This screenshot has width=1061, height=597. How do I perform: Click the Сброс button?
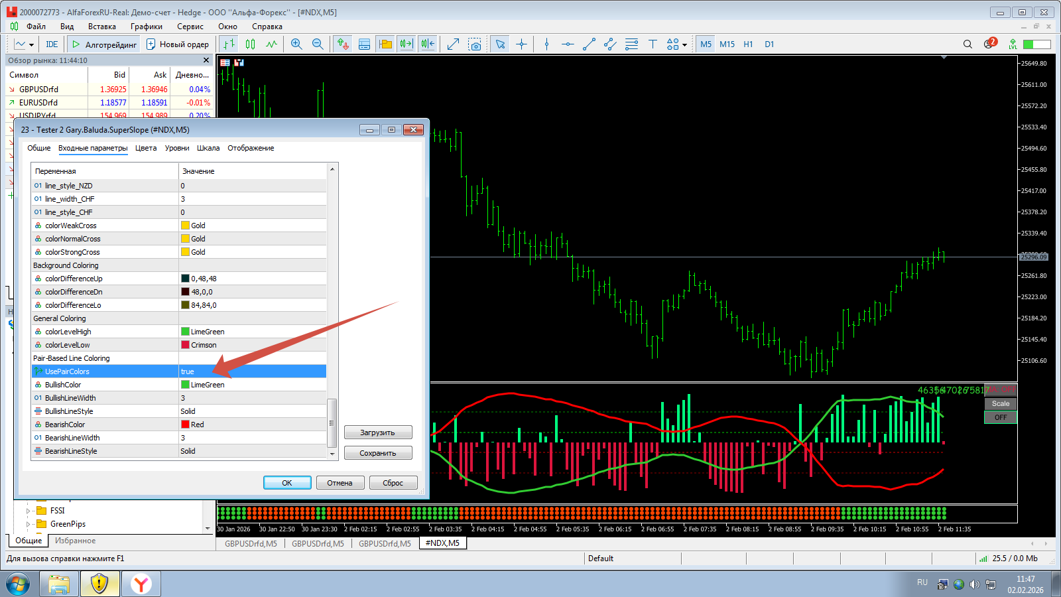(x=393, y=483)
